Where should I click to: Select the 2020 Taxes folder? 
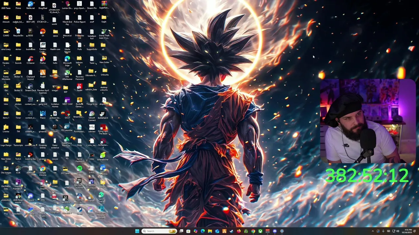[6, 6]
